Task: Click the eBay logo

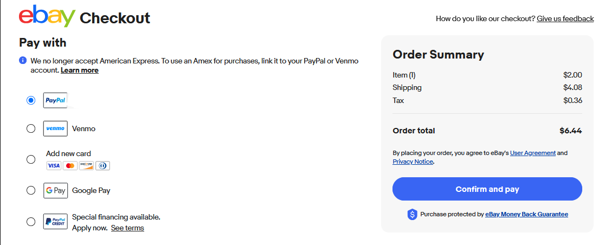Action: coord(47,16)
